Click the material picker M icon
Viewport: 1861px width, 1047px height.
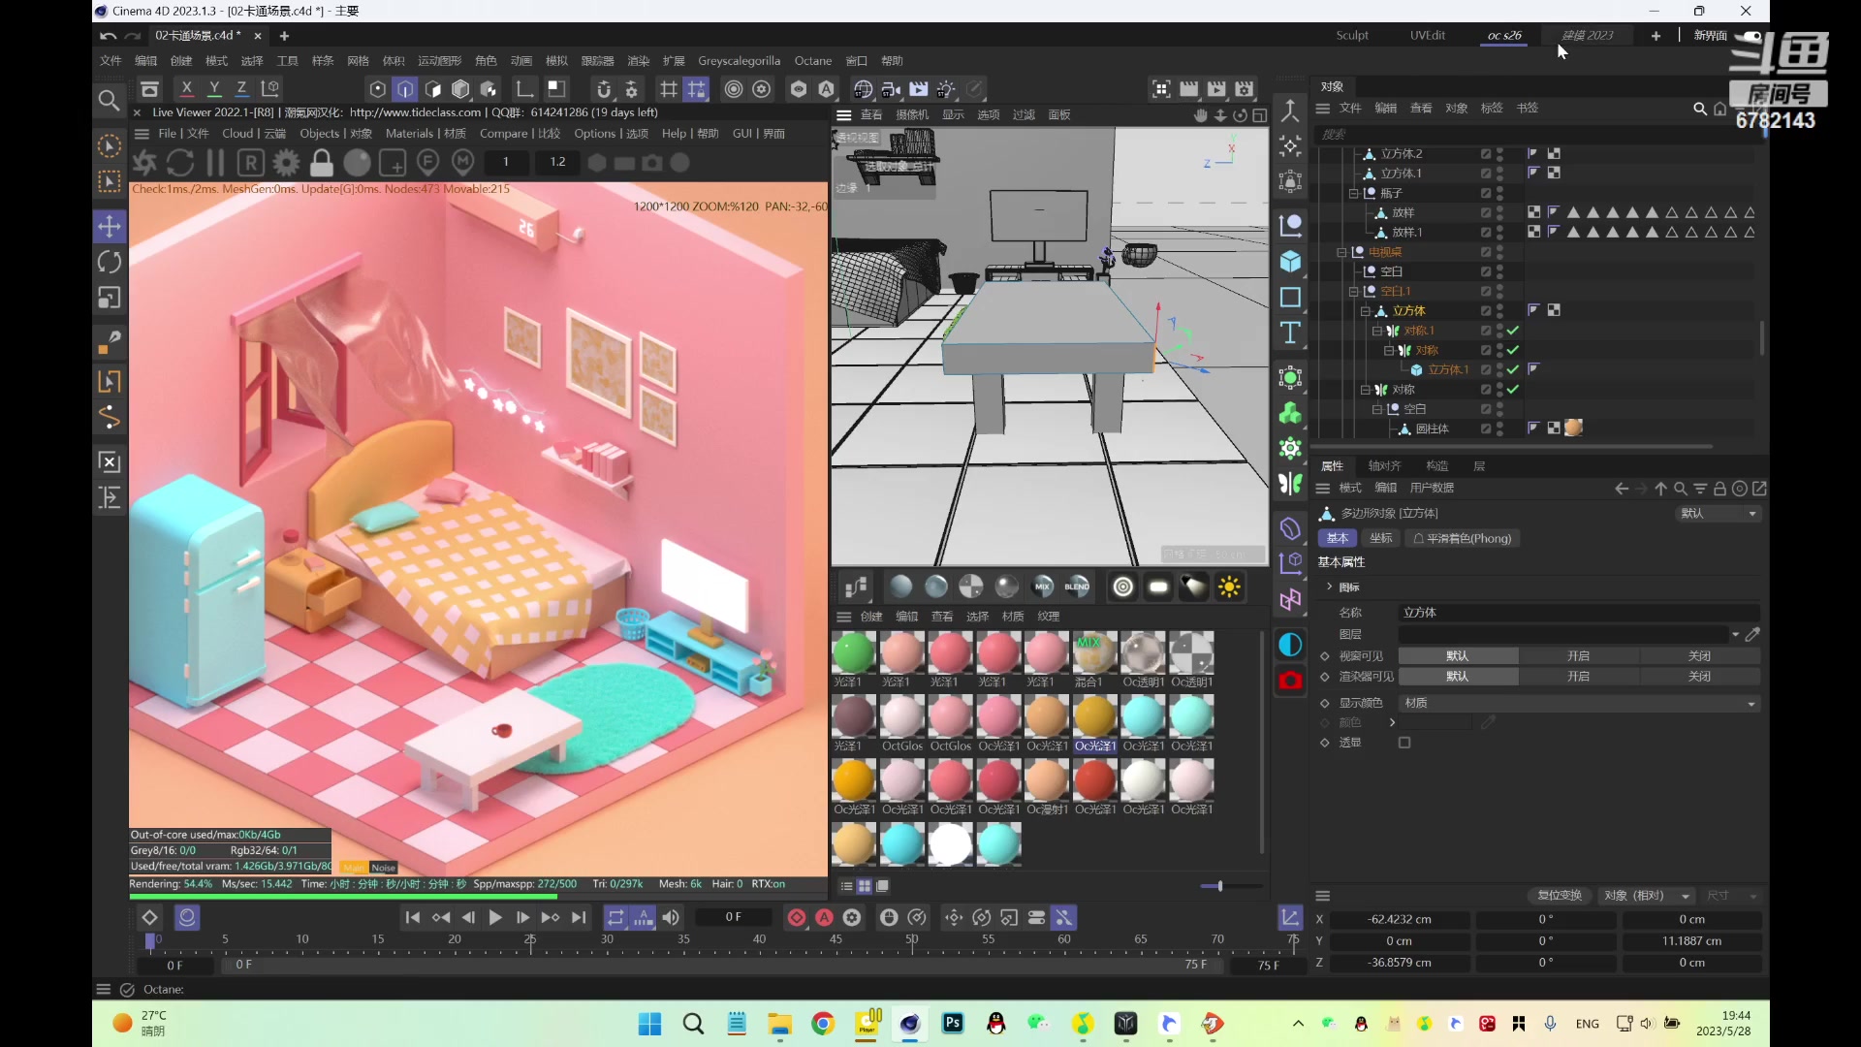point(463,162)
